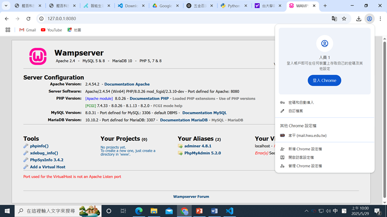Click the profile avatar in the popup
Screen dimensions: 387x217
325,43
